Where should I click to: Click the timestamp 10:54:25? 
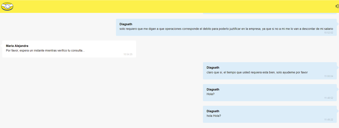point(128,54)
